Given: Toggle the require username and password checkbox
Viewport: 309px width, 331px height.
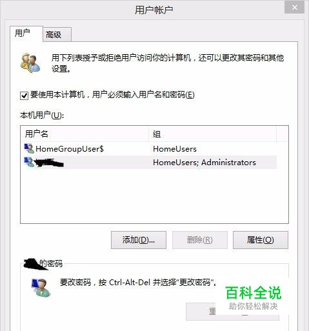Looking at the screenshot, I should [24, 95].
